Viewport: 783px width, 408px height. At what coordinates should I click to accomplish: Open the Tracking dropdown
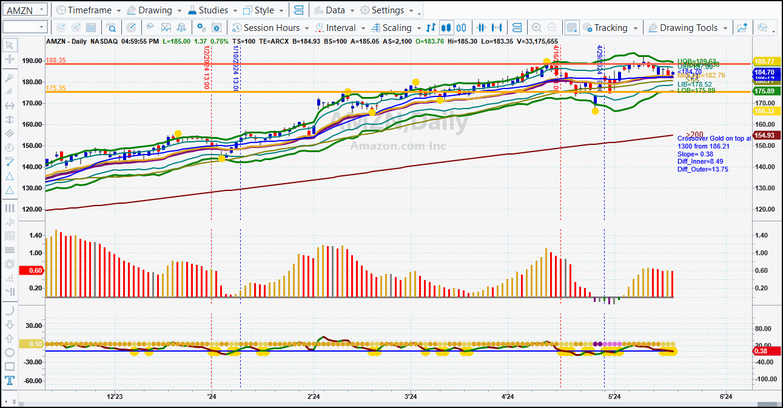pyautogui.click(x=611, y=27)
